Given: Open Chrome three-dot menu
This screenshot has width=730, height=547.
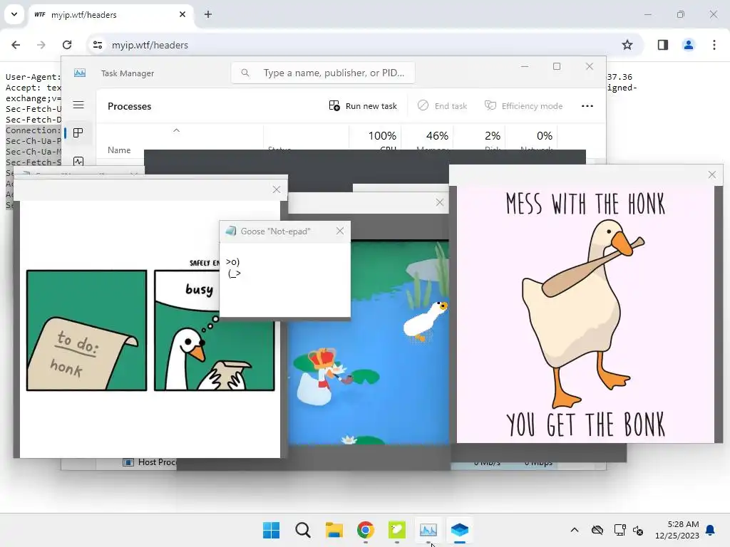Looking at the screenshot, I should 714,45.
